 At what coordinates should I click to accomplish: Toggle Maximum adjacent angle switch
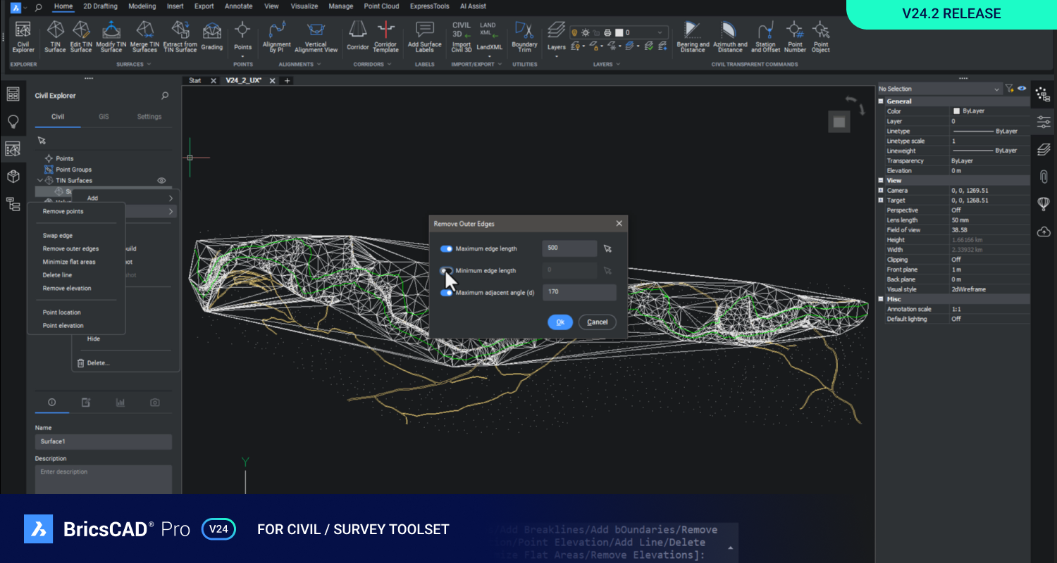pos(446,292)
